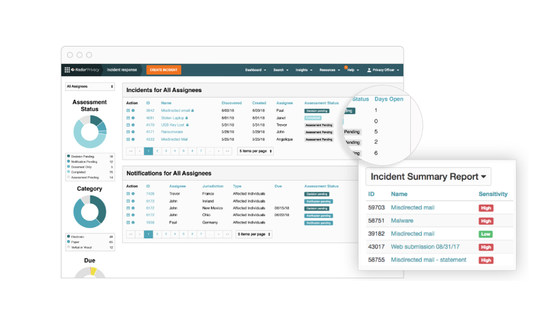This screenshot has height=320, width=559.
Task: Click the lock icon beside Stolen Laptop
Action: [186, 118]
